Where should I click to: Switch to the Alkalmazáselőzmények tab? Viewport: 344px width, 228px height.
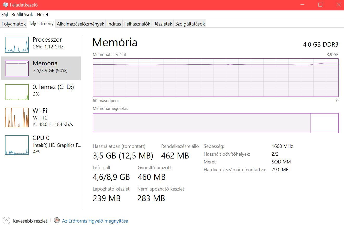(x=80, y=24)
